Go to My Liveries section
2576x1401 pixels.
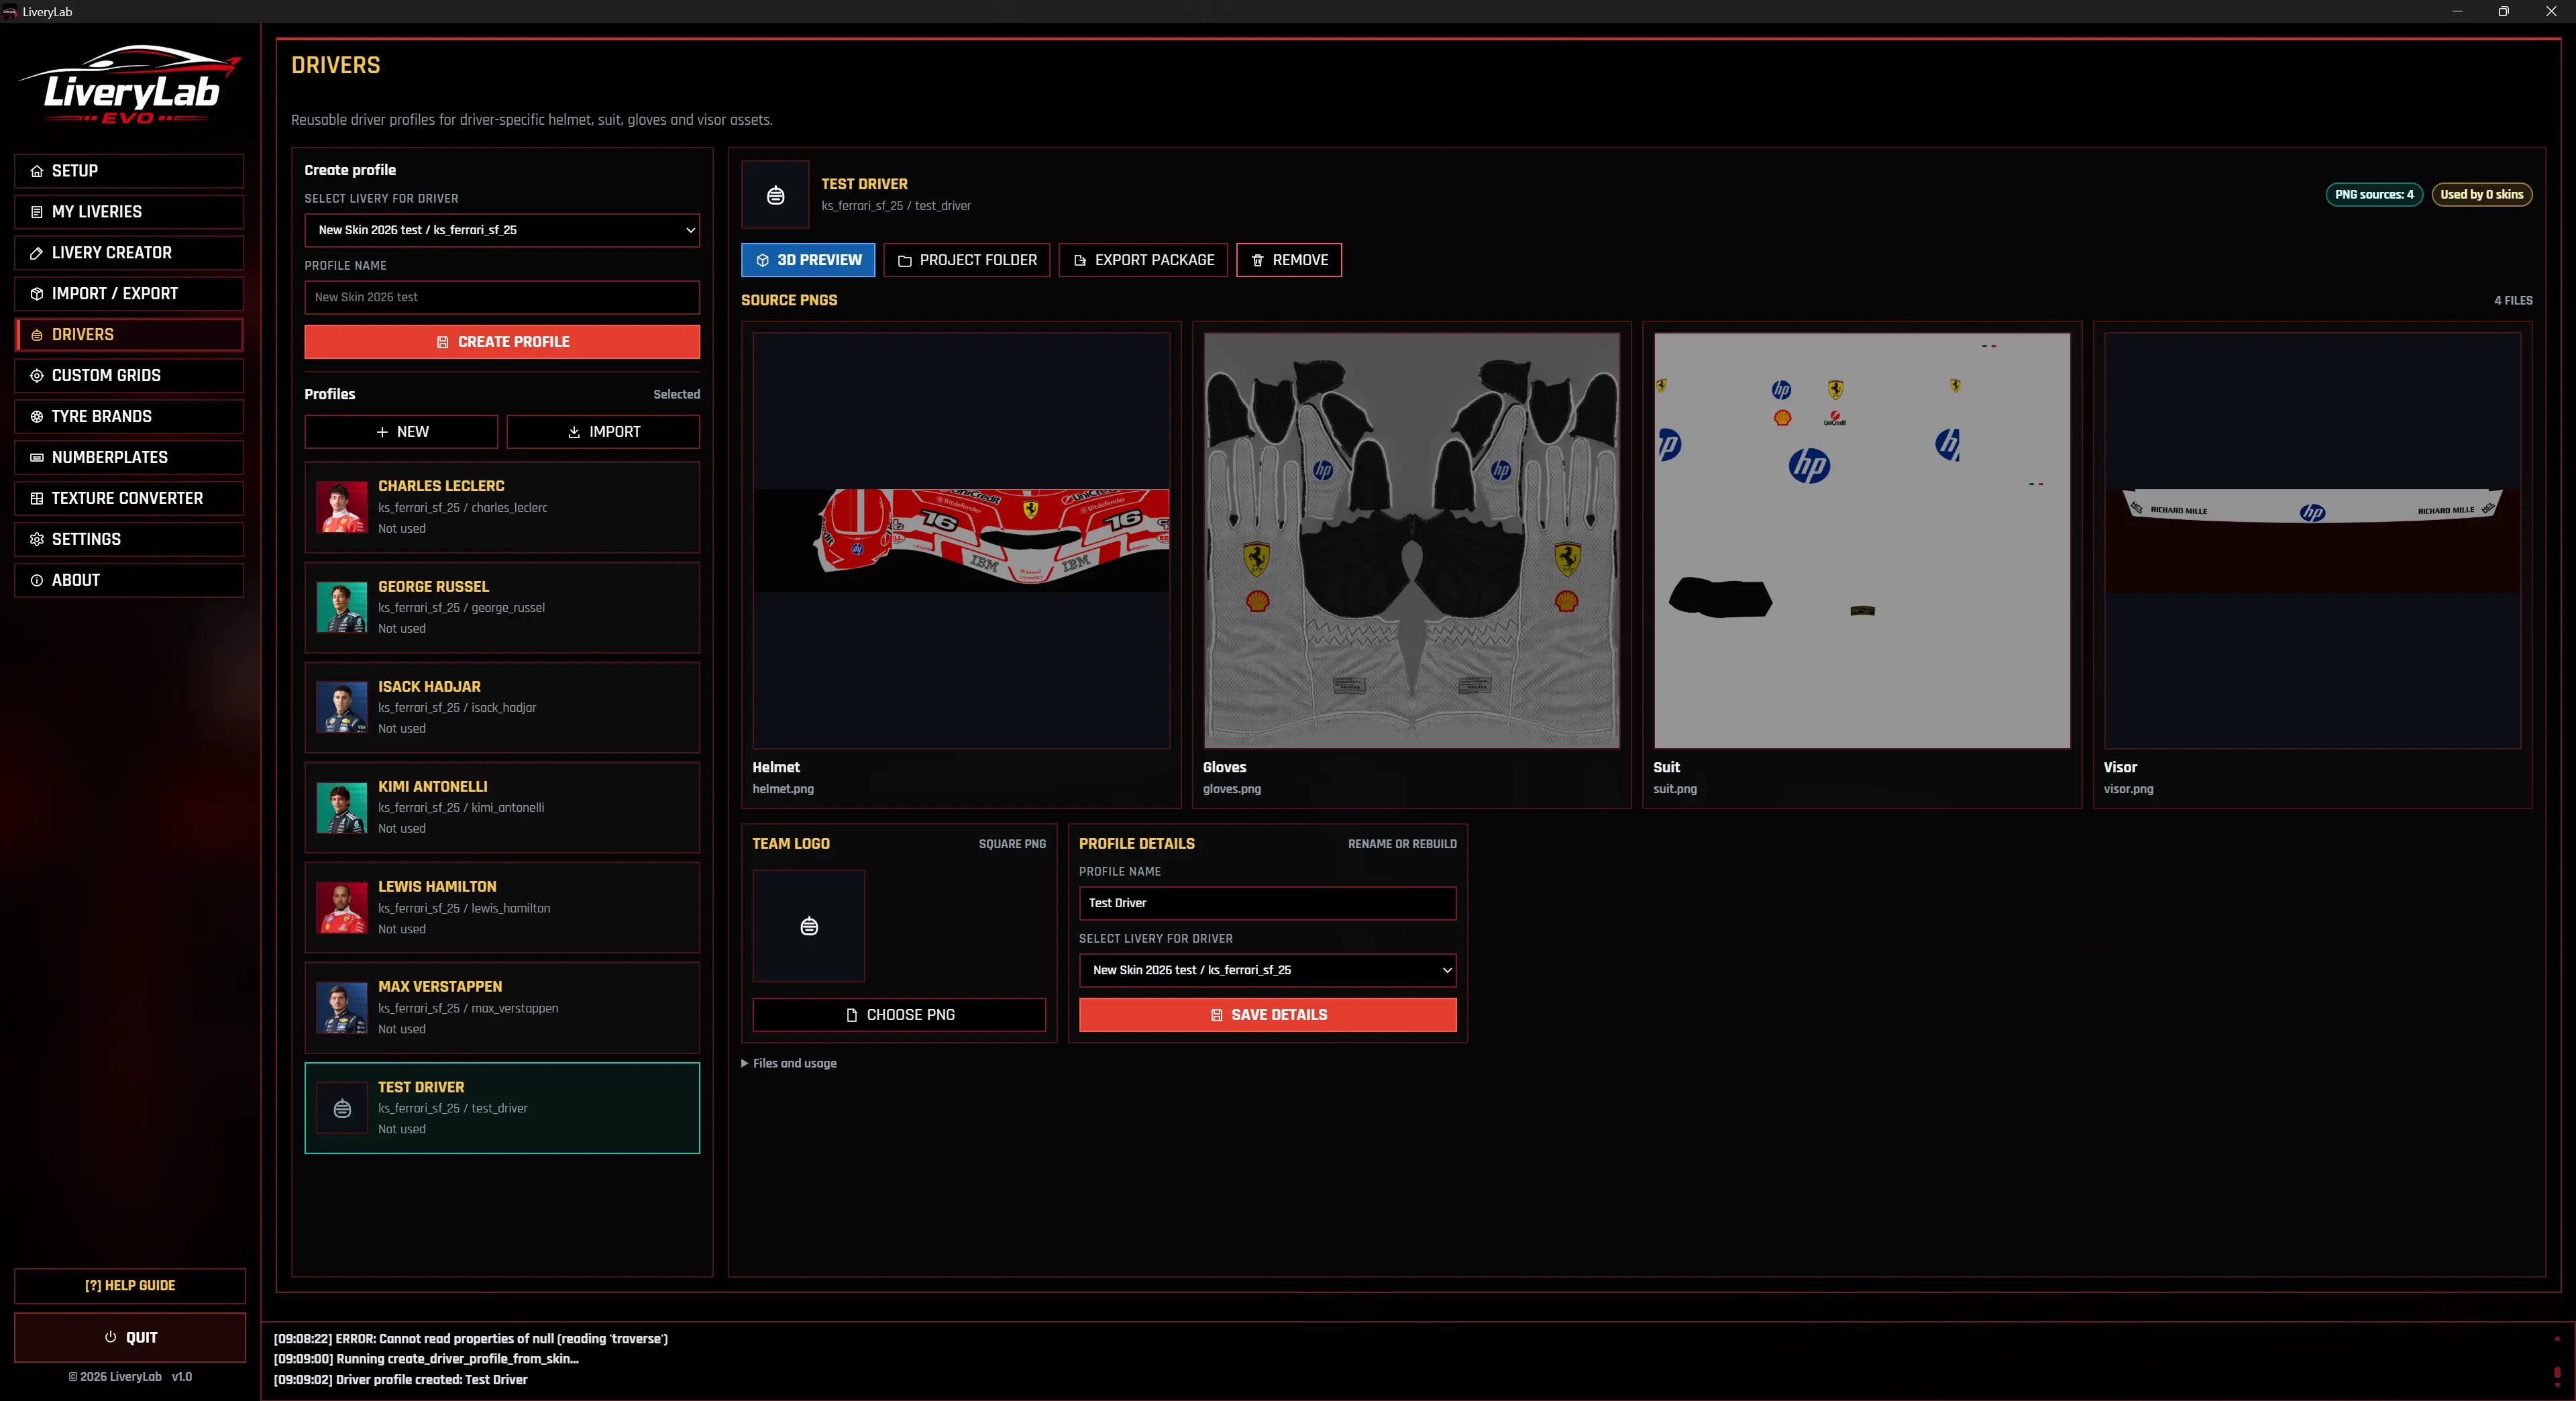(129, 212)
